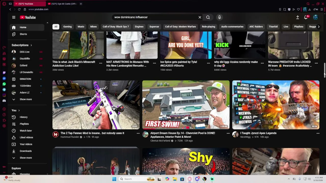
Task: Open File Explorer from the taskbar
Action: pyautogui.click(x=175, y=179)
